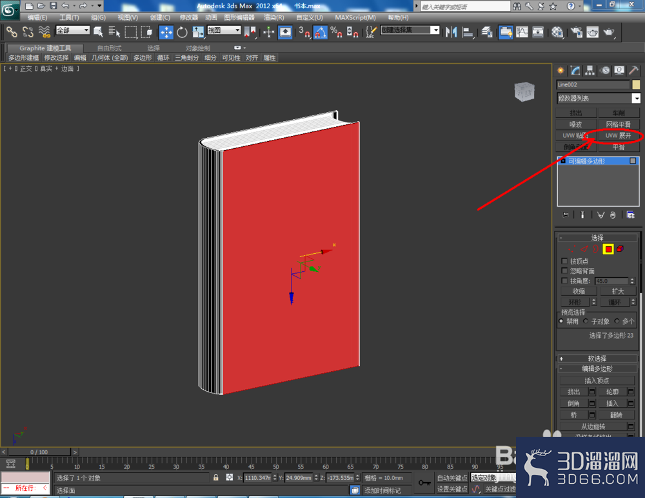
Task: Switch to the Utilities hammer panel
Action: pyautogui.click(x=634, y=71)
